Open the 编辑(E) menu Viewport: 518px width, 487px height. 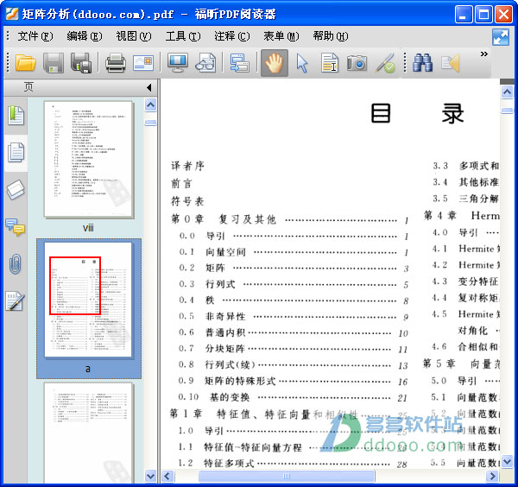pyautogui.click(x=85, y=36)
